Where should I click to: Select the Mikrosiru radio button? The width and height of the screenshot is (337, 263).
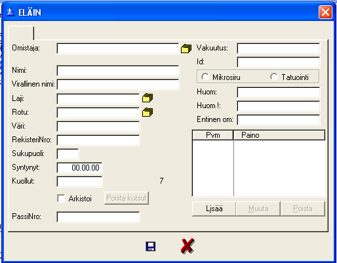205,77
